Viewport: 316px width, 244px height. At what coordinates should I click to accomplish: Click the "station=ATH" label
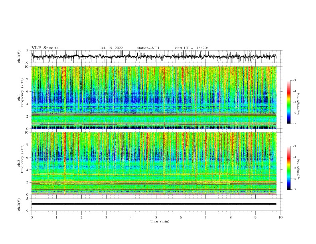148,48
